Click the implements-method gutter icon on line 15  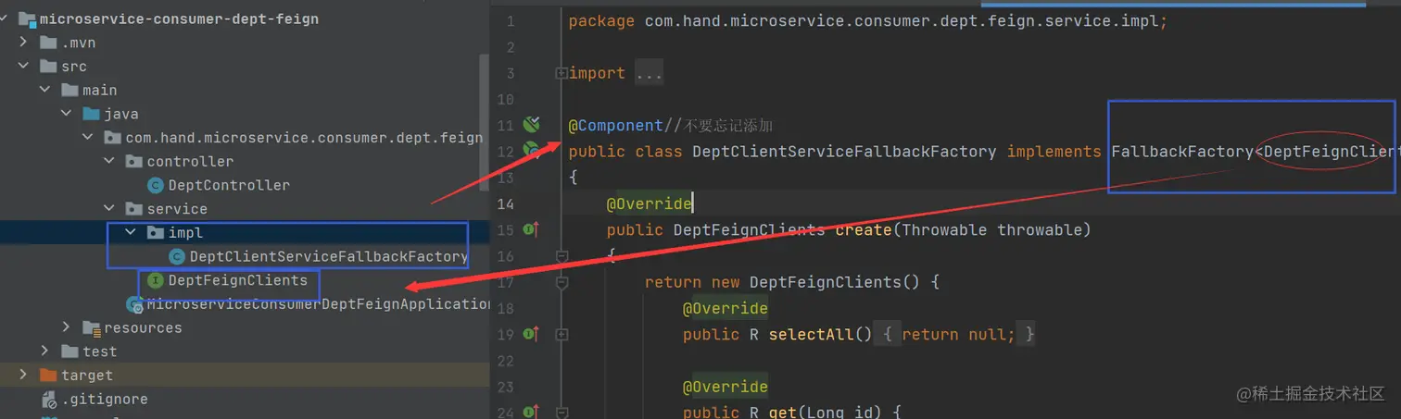coord(531,228)
